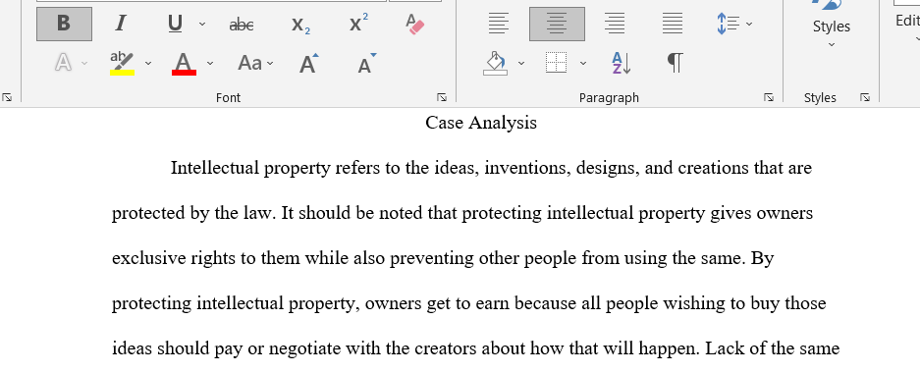Toggle Strikethrough text
Viewport: 920px width, 373px height.
click(242, 24)
